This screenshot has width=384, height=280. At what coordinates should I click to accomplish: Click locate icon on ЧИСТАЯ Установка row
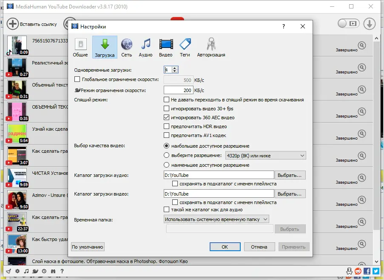point(362,178)
